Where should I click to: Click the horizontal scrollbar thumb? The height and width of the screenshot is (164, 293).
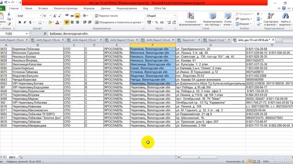point(199,158)
